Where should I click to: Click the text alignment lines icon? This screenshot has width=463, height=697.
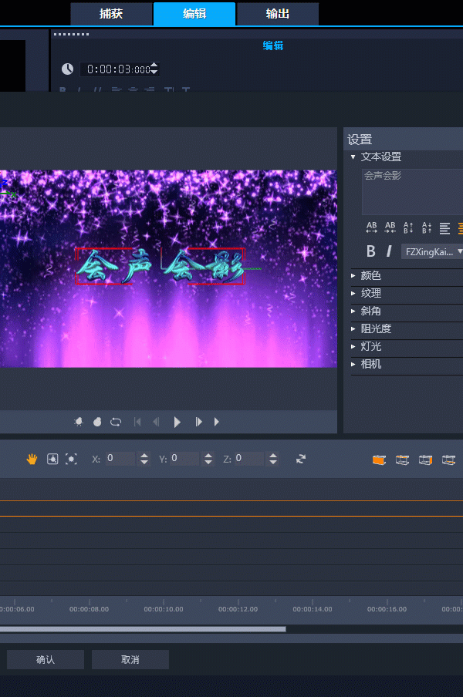click(444, 228)
